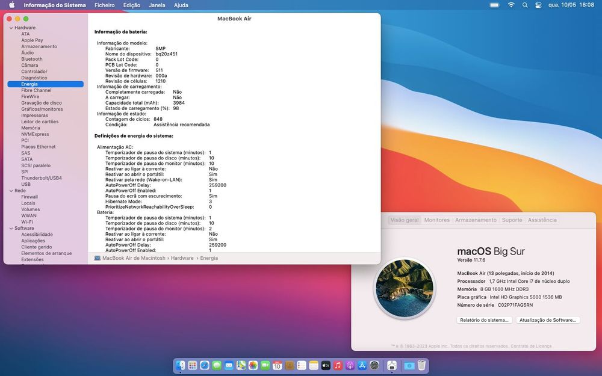Viewport: 602px width, 376px height.
Task: Collapse the Rede section in sidebar
Action: pyautogui.click(x=11, y=191)
